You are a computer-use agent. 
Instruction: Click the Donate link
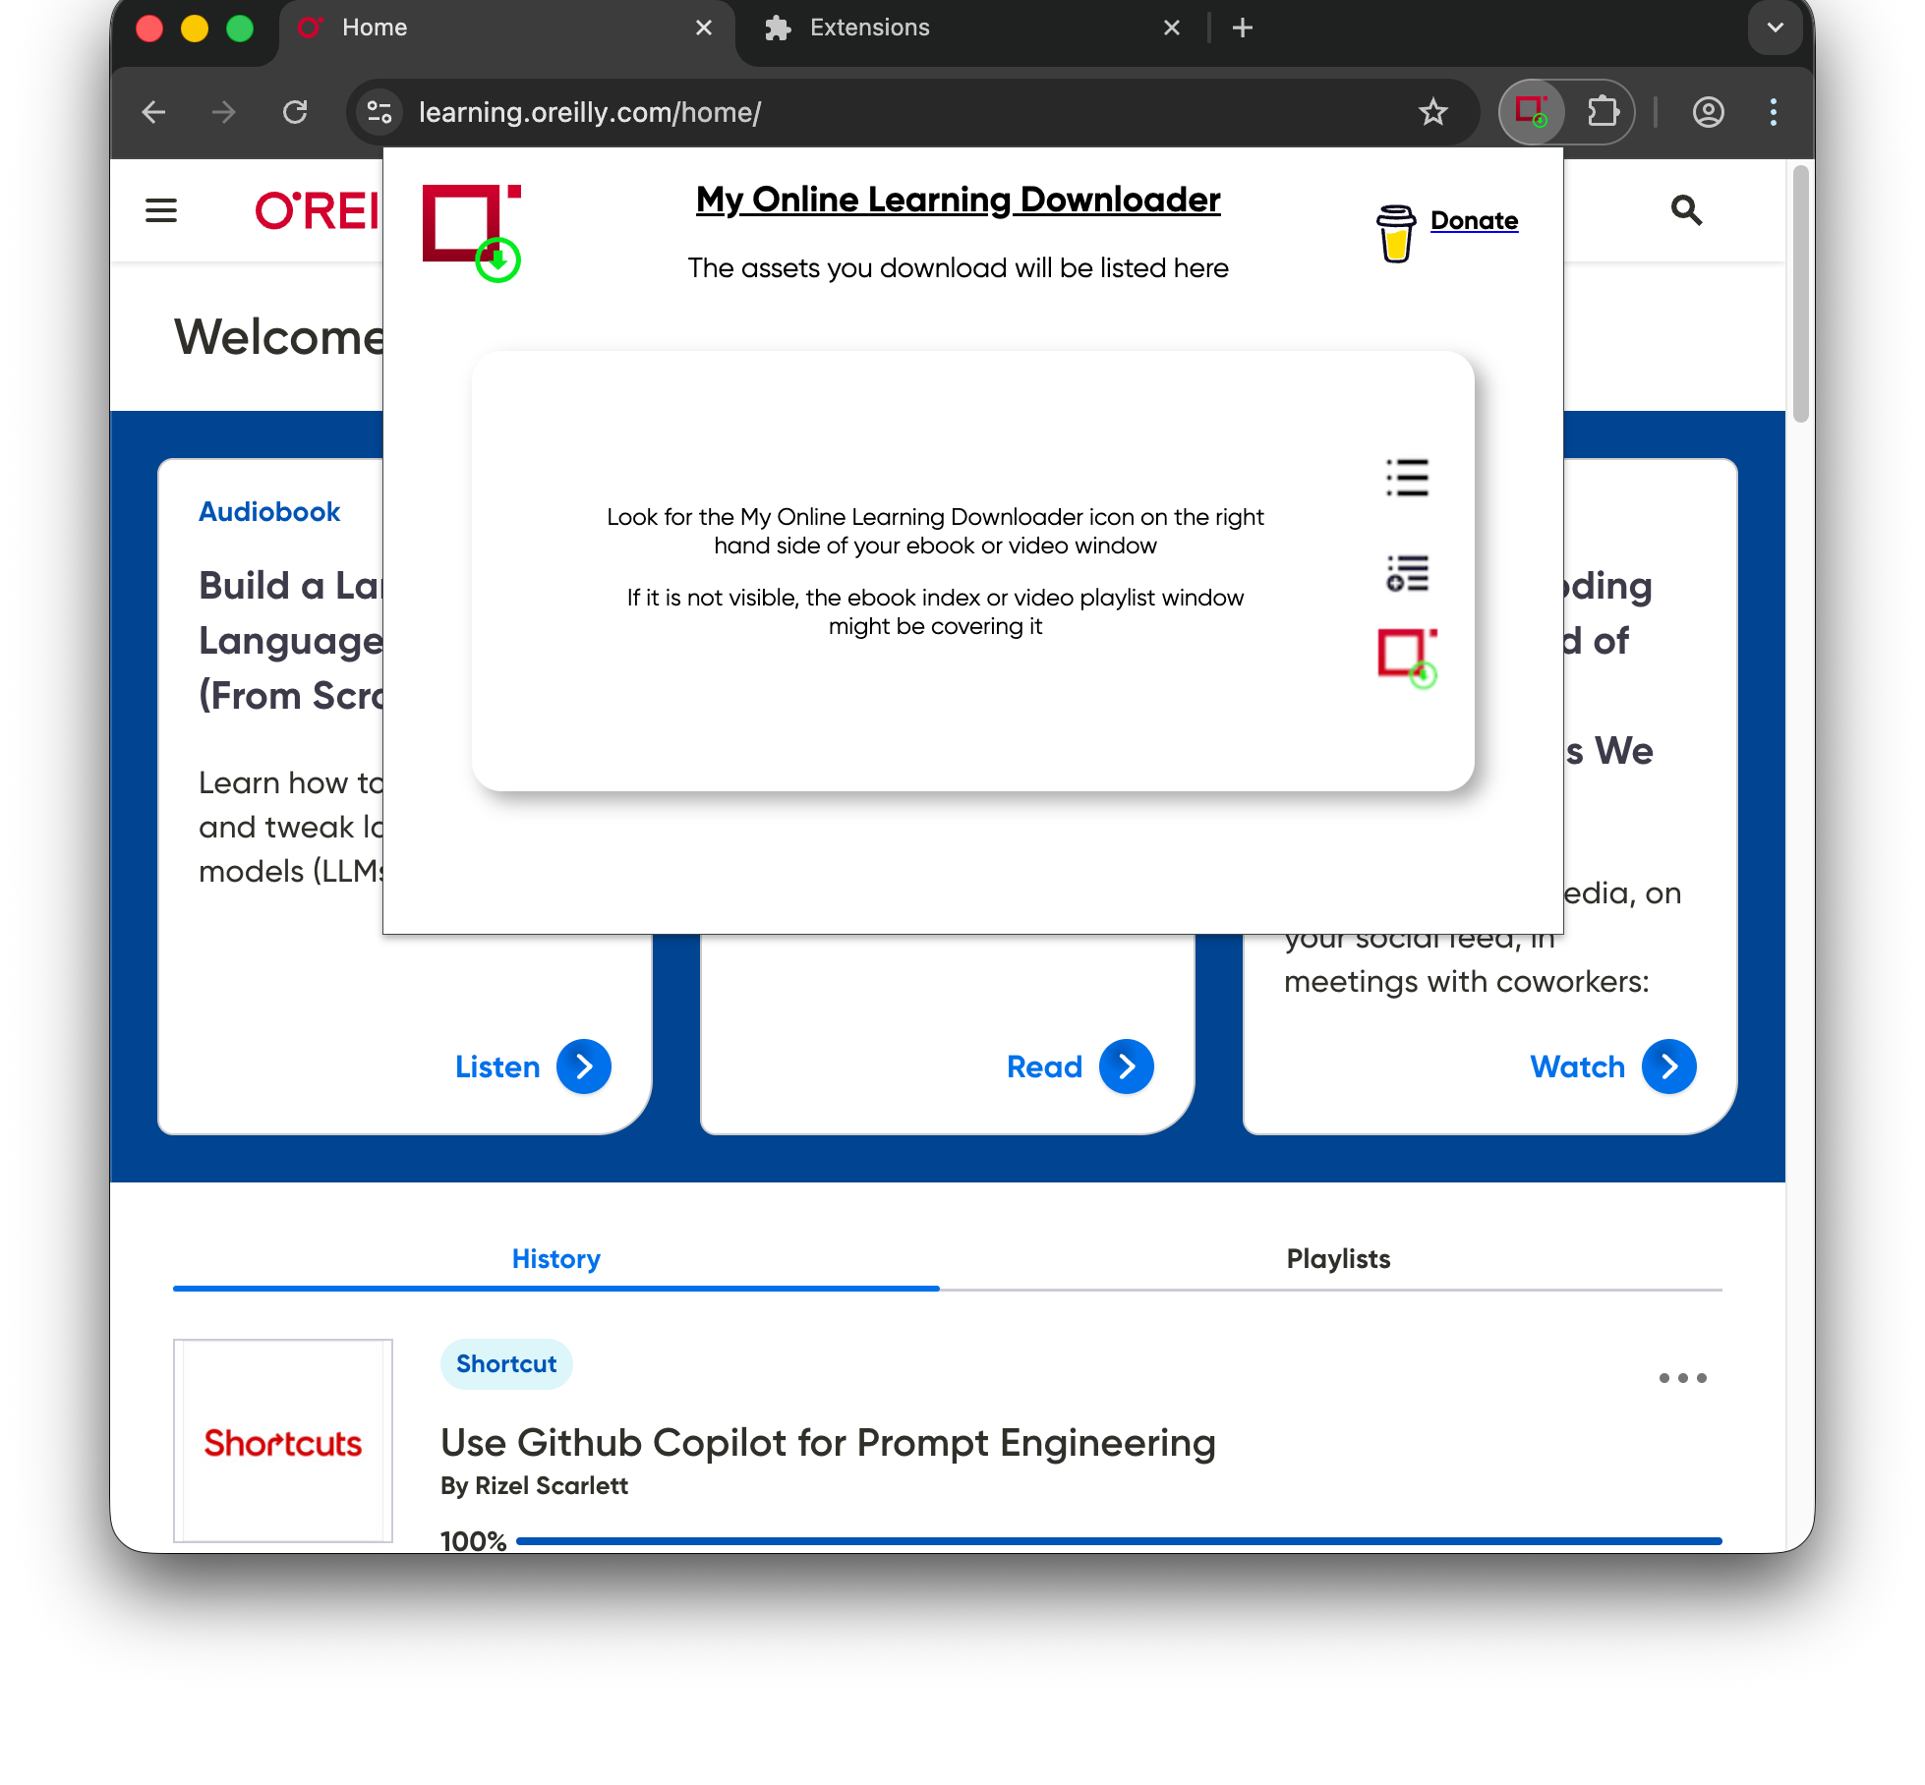click(x=1473, y=221)
